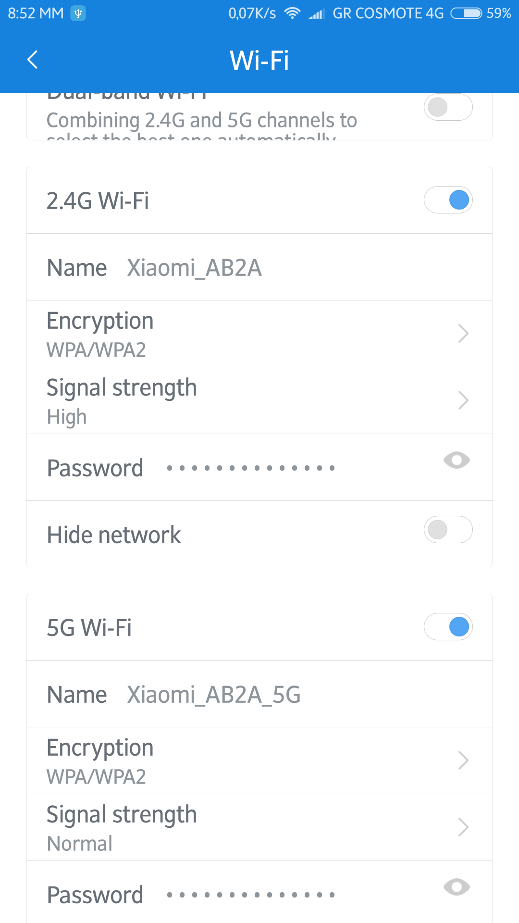Expand 2.4G Signal strength chevron
Screen dimensions: 519x923
coord(463,400)
